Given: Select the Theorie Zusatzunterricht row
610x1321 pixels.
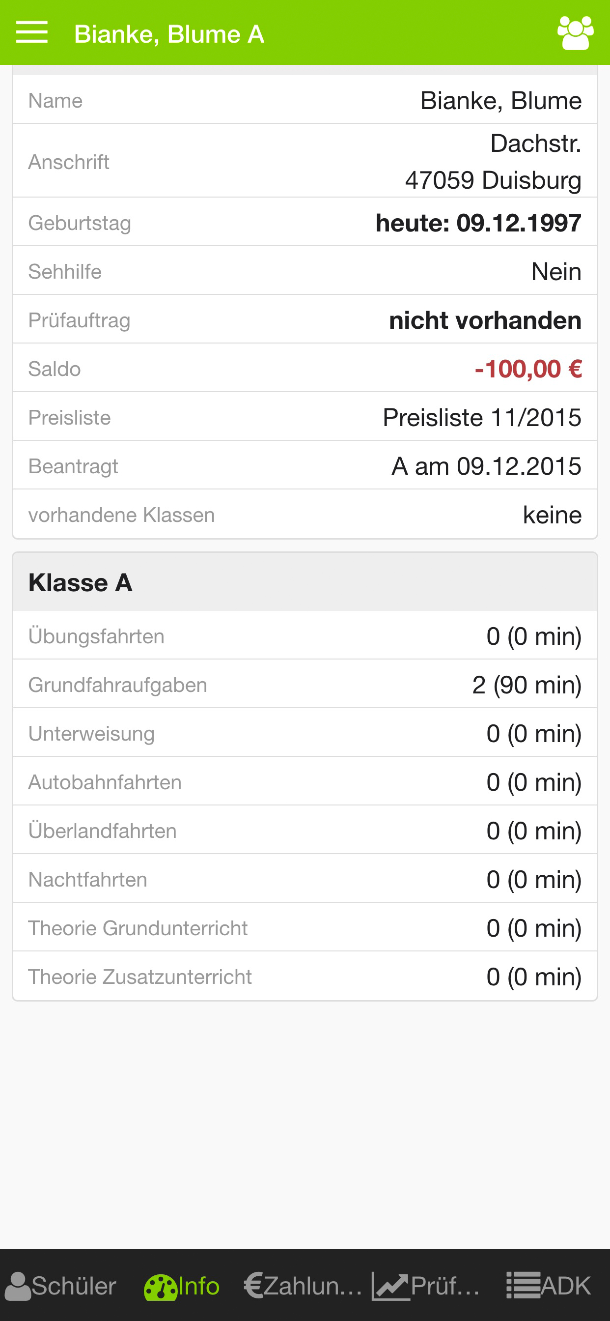Looking at the screenshot, I should pyautogui.click(x=305, y=976).
